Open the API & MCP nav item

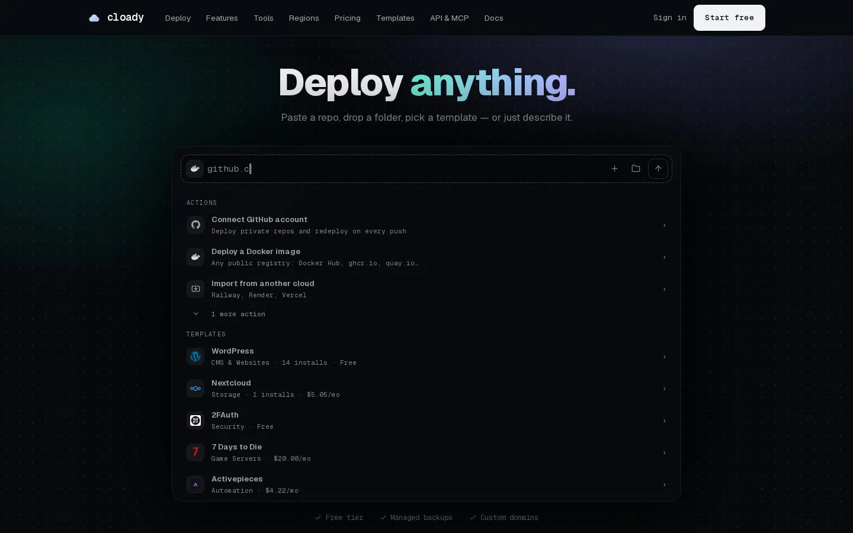tap(449, 18)
